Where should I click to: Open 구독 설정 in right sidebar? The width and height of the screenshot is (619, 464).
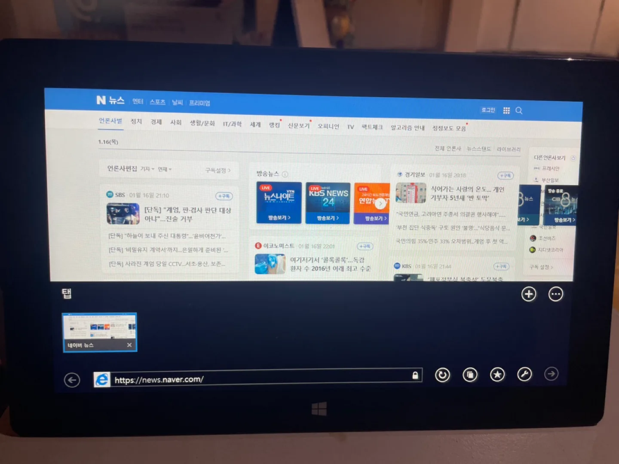[542, 267]
